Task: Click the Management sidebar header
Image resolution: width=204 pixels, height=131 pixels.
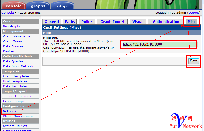Action: pos(20,31)
